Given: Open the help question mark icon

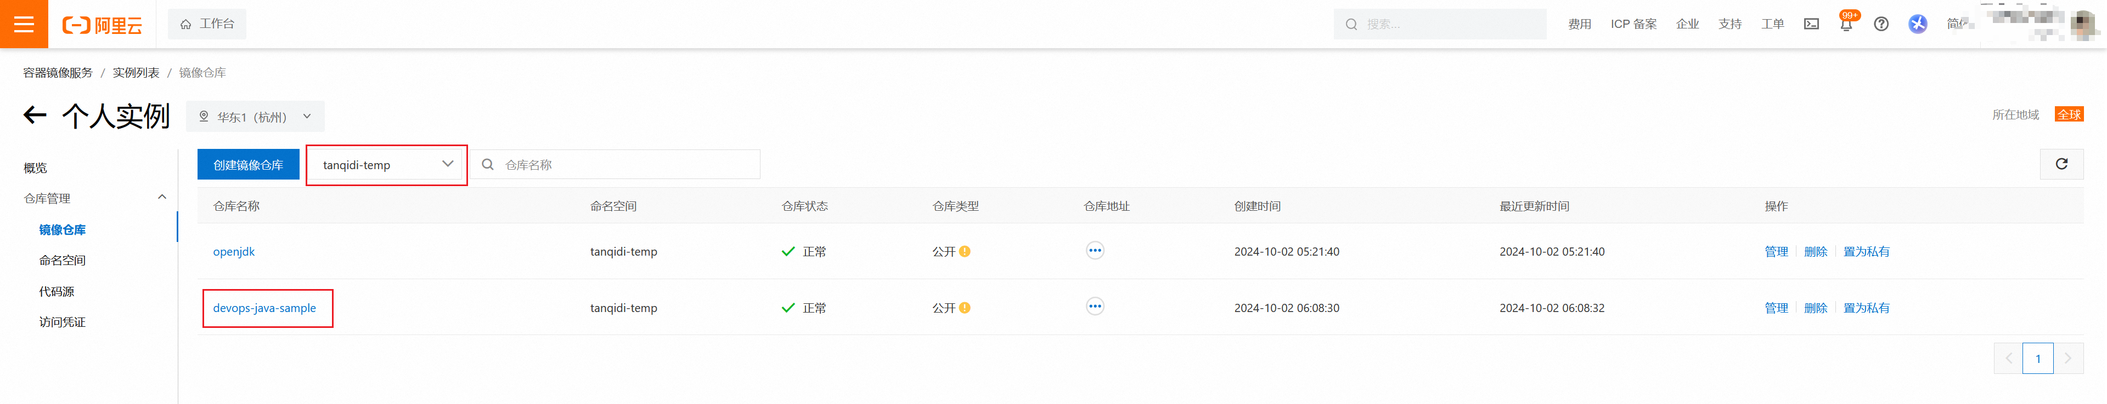Looking at the screenshot, I should (x=1881, y=25).
